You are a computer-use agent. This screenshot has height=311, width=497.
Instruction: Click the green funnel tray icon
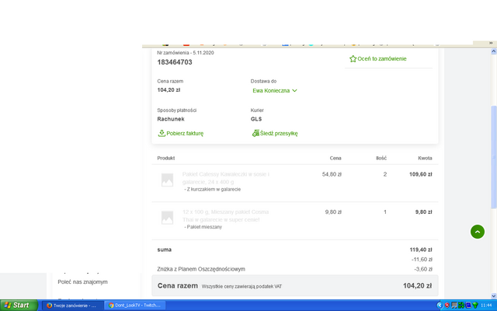[x=475, y=306]
